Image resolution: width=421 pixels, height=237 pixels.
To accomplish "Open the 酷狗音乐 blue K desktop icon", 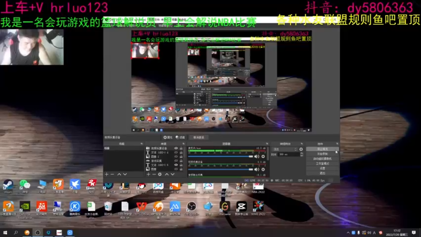I will pyautogui.click(x=75, y=209).
